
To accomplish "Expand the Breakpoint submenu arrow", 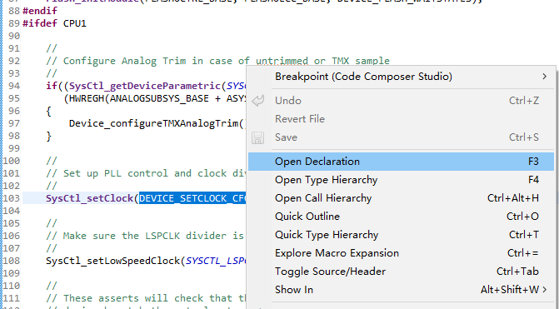I will [544, 77].
